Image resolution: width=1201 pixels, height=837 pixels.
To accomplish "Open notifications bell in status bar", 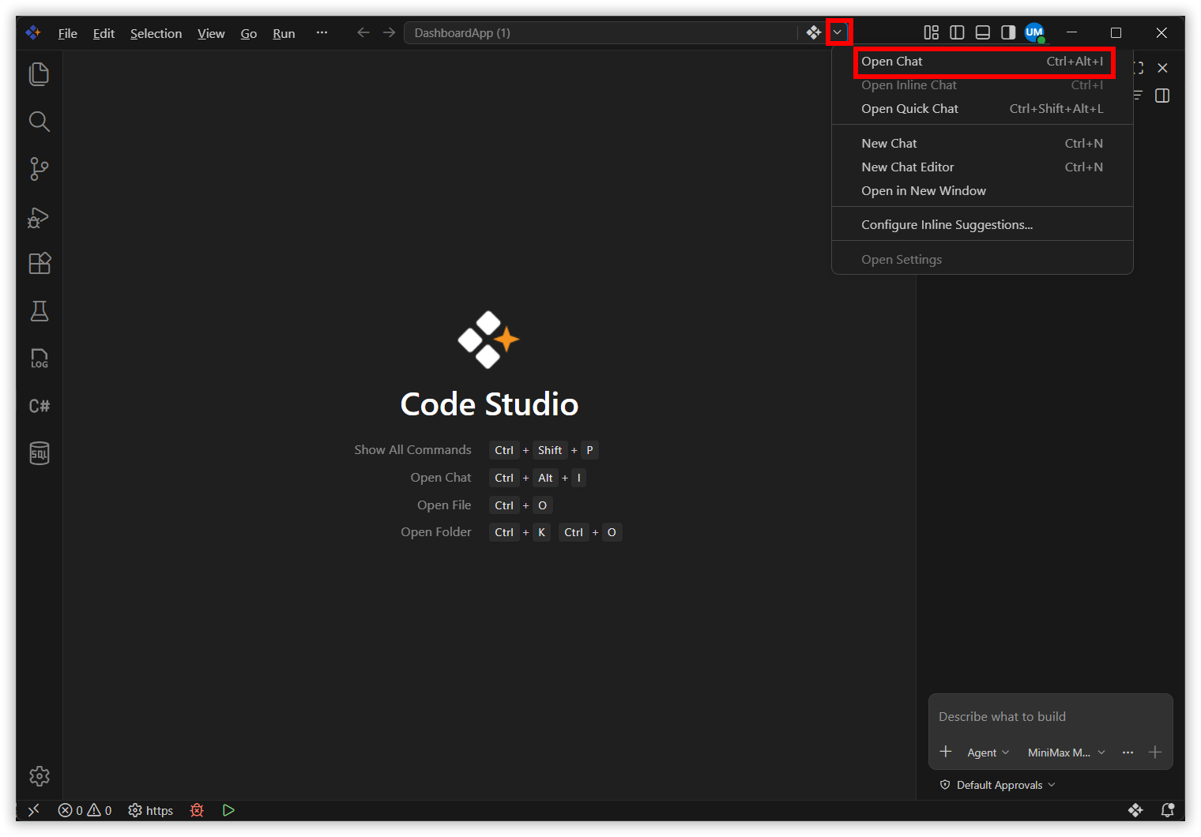I will point(1167,810).
